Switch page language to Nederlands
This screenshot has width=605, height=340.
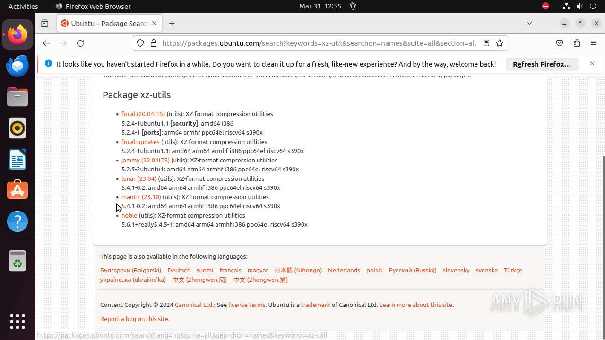coord(344,270)
